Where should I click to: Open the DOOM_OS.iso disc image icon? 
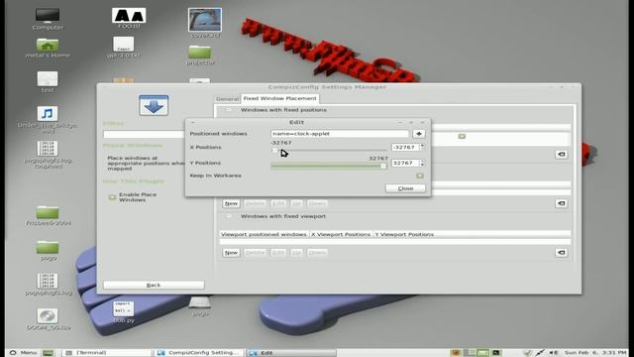coord(48,316)
